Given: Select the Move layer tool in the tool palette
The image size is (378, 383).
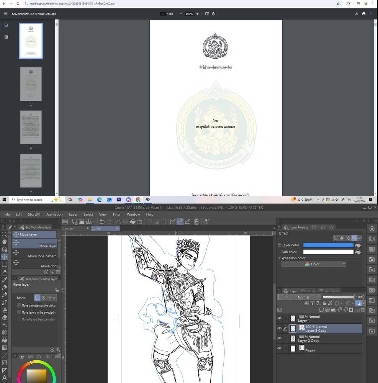Looking at the screenshot, I should (x=4, y=257).
